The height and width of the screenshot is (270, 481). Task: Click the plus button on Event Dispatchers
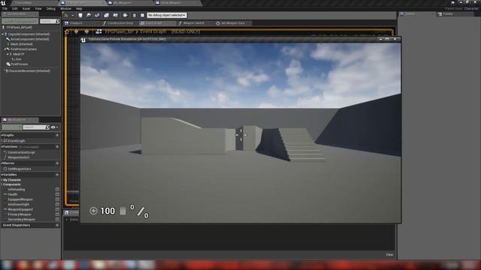[57, 225]
